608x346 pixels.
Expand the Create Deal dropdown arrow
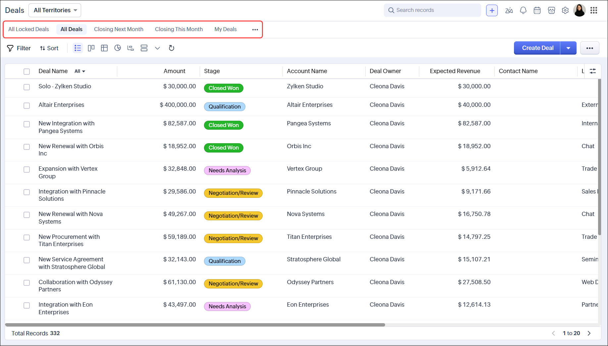pyautogui.click(x=568, y=48)
